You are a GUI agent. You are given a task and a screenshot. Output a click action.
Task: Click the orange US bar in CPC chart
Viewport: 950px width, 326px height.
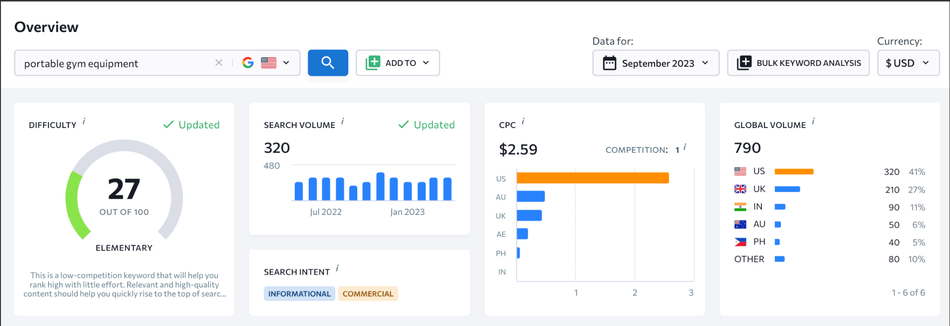coord(593,178)
